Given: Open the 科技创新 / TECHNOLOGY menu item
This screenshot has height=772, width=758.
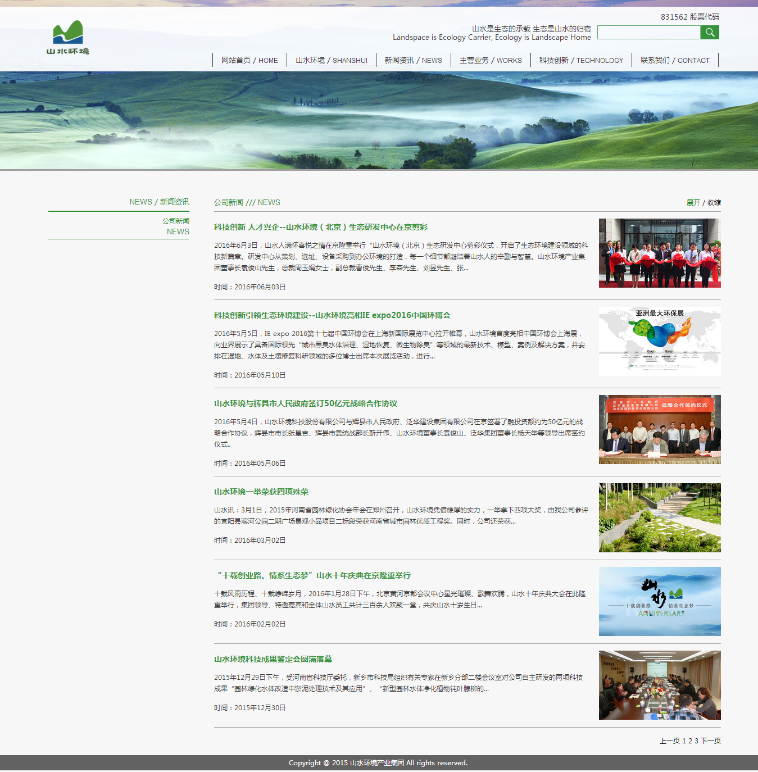Looking at the screenshot, I should [581, 60].
